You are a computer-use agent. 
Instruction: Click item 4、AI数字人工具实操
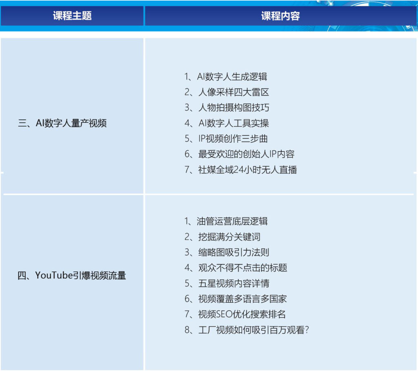pos(227,123)
